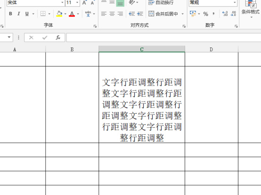Click the align left icon
The height and width of the screenshot is (195, 261).
click(104, 14)
